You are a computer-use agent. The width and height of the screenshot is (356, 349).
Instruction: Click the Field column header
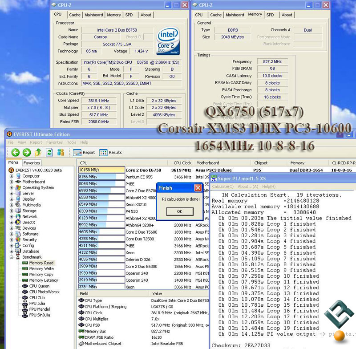[113, 294]
